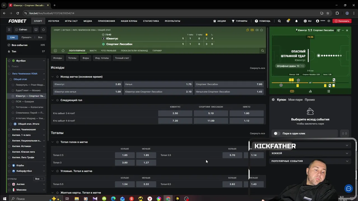Collapse Угловые. Тотал в матче market
358x201 pixels.
point(52,171)
